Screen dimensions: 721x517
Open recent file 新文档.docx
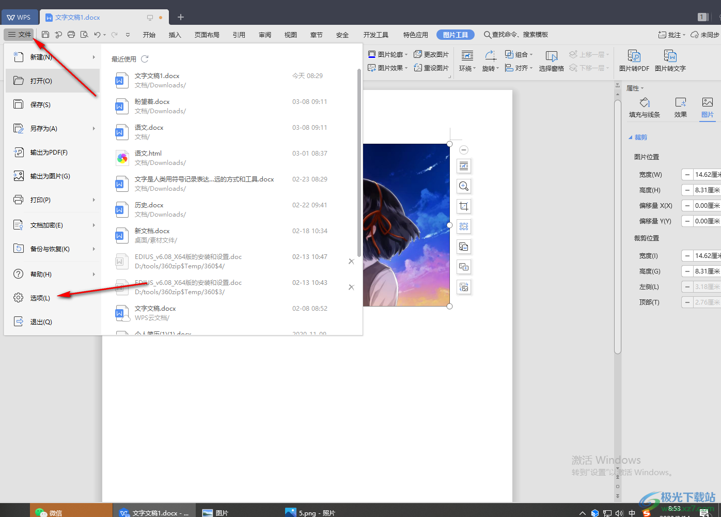230,236
